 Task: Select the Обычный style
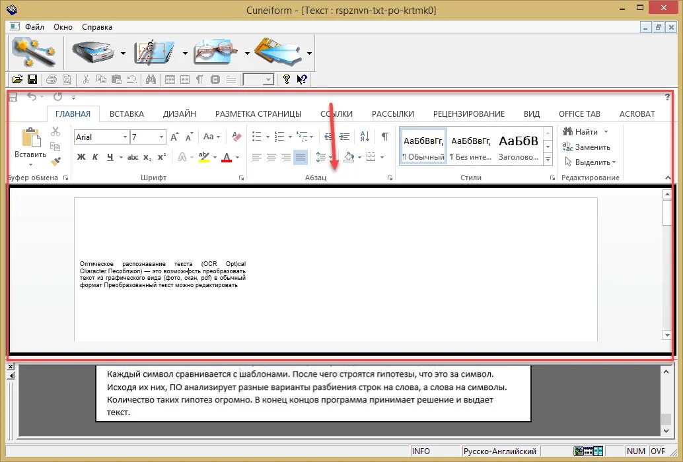point(423,147)
